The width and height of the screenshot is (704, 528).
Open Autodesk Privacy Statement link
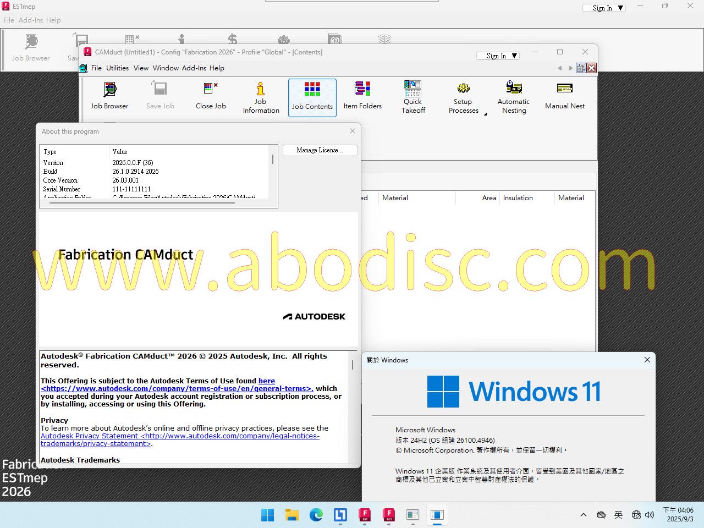[180, 439]
